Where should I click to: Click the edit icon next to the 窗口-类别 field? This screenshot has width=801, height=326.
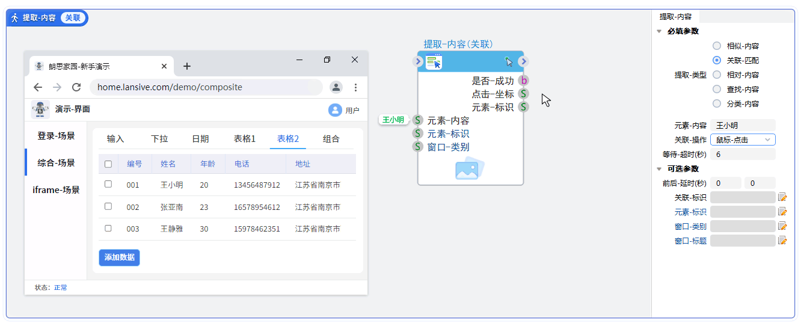[x=782, y=226]
